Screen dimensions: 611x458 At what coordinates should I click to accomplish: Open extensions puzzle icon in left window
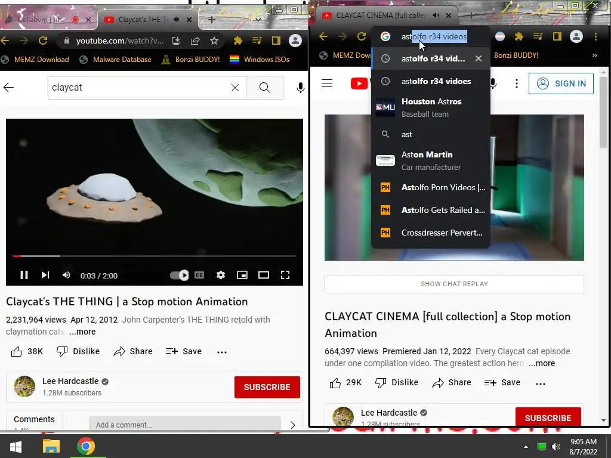click(x=237, y=41)
